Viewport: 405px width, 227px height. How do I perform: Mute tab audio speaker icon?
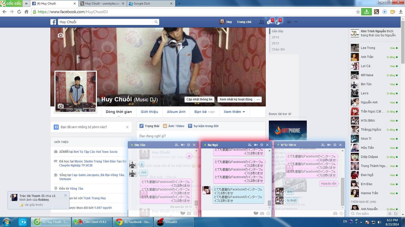(26, 4)
